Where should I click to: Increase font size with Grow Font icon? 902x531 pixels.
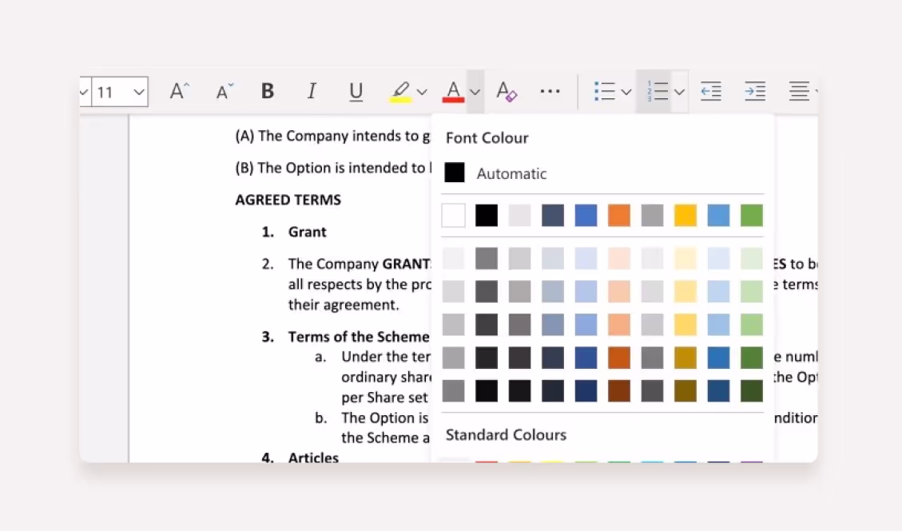click(x=180, y=91)
